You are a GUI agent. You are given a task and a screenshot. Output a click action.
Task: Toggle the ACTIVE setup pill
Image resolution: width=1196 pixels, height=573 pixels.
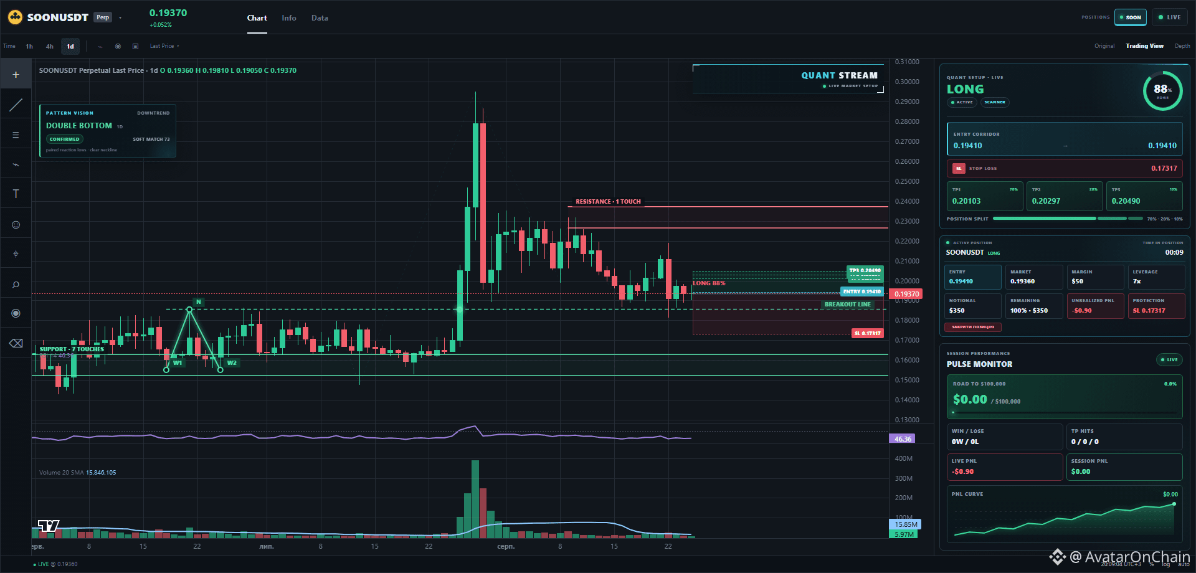[962, 102]
